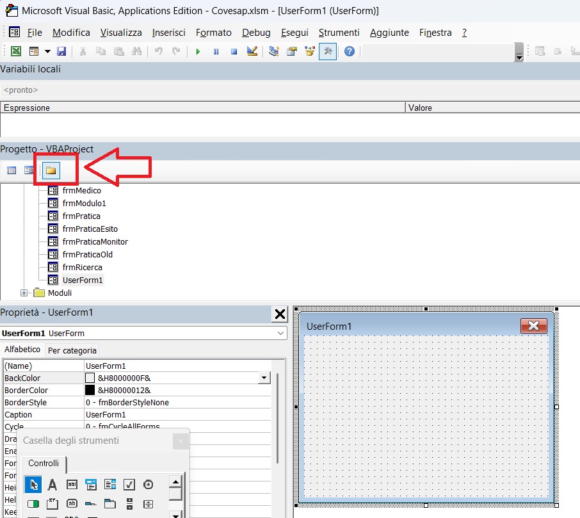
Task: Save the project with the floppy icon
Action: pyautogui.click(x=61, y=51)
